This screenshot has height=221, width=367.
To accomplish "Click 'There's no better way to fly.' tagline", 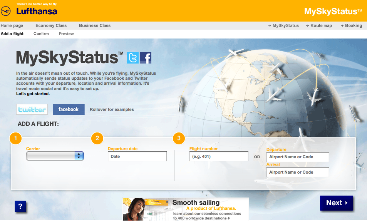I will 37,4.
